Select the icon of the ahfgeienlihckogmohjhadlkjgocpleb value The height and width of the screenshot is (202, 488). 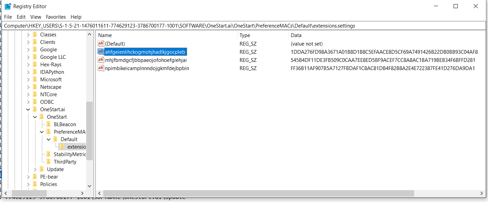101,52
